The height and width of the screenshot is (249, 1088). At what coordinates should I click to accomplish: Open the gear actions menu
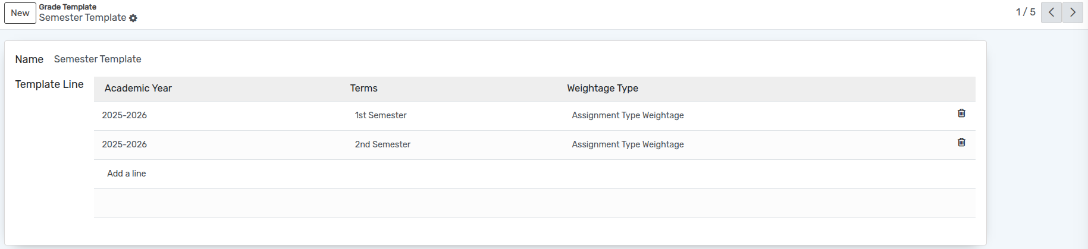click(x=133, y=18)
